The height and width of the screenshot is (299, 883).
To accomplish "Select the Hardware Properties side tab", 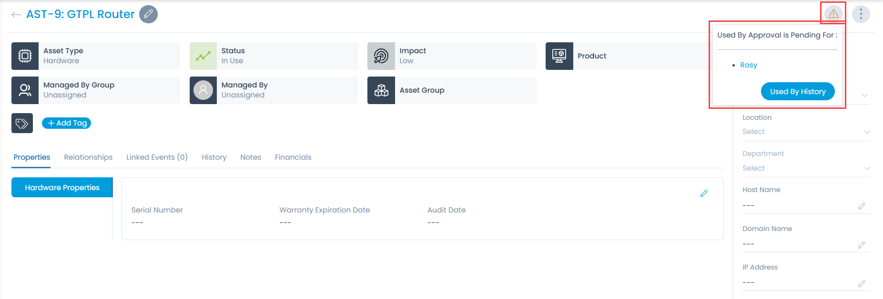I will pyautogui.click(x=62, y=188).
